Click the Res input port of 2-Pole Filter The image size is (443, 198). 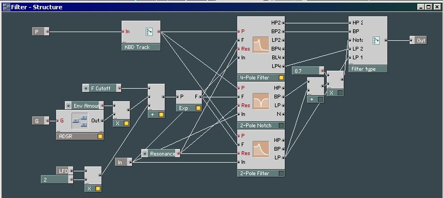click(239, 153)
